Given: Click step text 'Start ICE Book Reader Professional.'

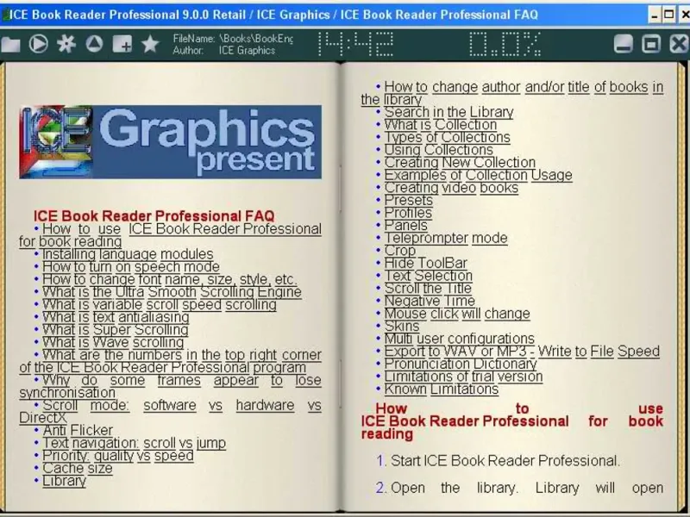Looking at the screenshot, I should pyautogui.click(x=505, y=461).
